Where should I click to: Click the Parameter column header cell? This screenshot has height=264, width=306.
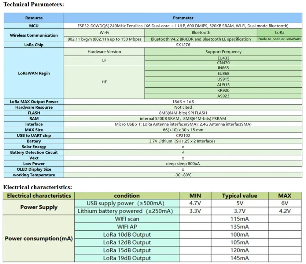coord(183,18)
